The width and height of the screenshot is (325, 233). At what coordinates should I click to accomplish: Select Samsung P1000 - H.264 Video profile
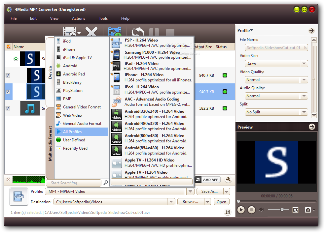click(152, 55)
